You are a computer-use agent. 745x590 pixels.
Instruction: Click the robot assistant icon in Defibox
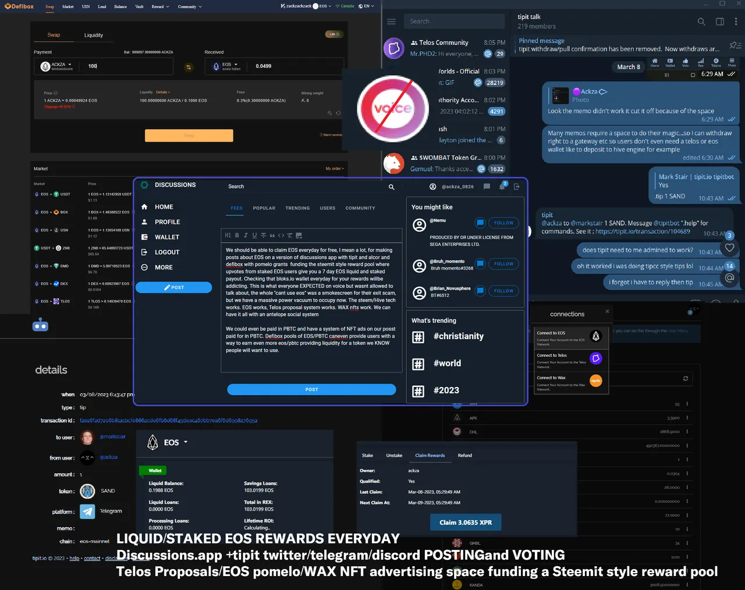(40, 325)
